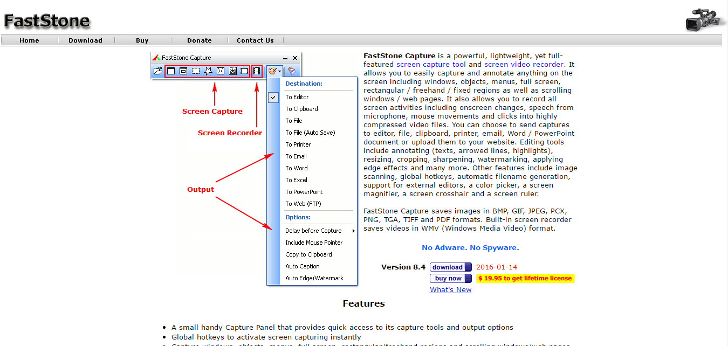The width and height of the screenshot is (728, 346).
Task: Choose To File (Auto Save) destination
Action: 312,133
